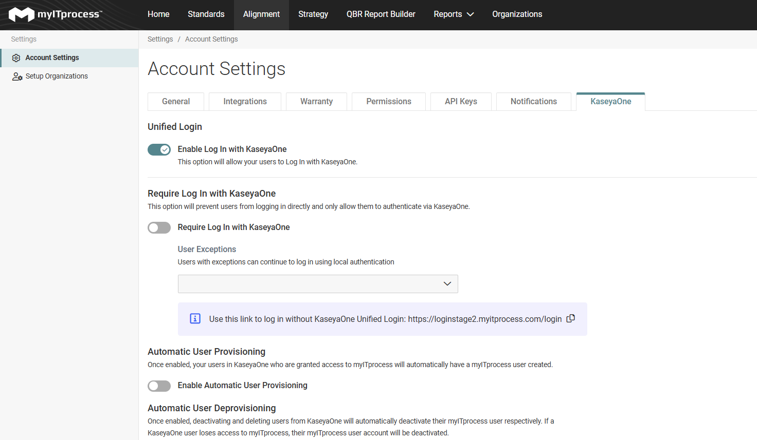Select the KaseyaOne tab
Image resolution: width=757 pixels, height=440 pixels.
pyautogui.click(x=611, y=102)
